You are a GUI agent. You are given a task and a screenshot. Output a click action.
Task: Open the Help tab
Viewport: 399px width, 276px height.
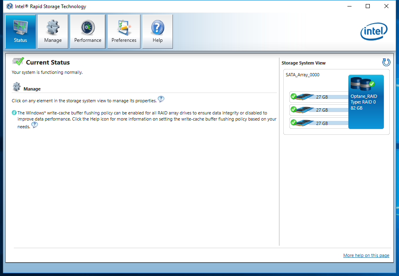[157, 32]
